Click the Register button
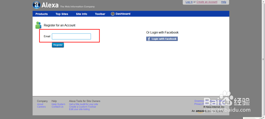The height and width of the screenshot is (119, 265). 58,45
